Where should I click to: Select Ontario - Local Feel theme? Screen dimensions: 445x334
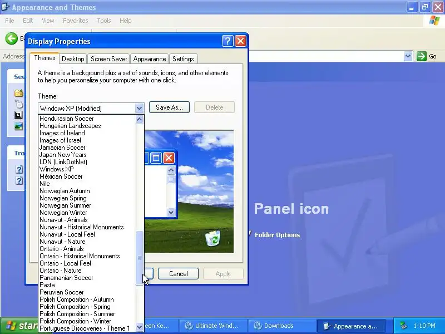tap(87, 263)
